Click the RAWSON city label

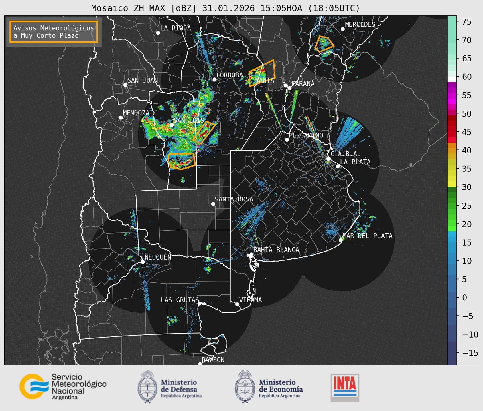coord(213,360)
